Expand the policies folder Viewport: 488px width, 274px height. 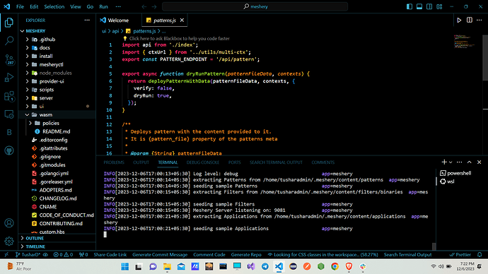(x=30, y=124)
